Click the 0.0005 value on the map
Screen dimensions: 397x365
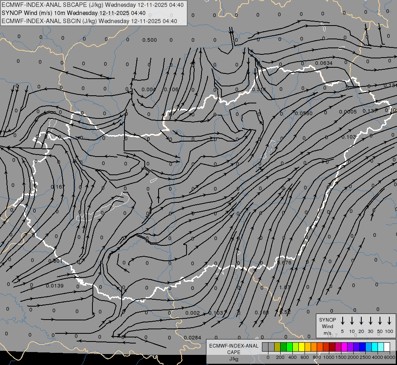tap(348, 112)
